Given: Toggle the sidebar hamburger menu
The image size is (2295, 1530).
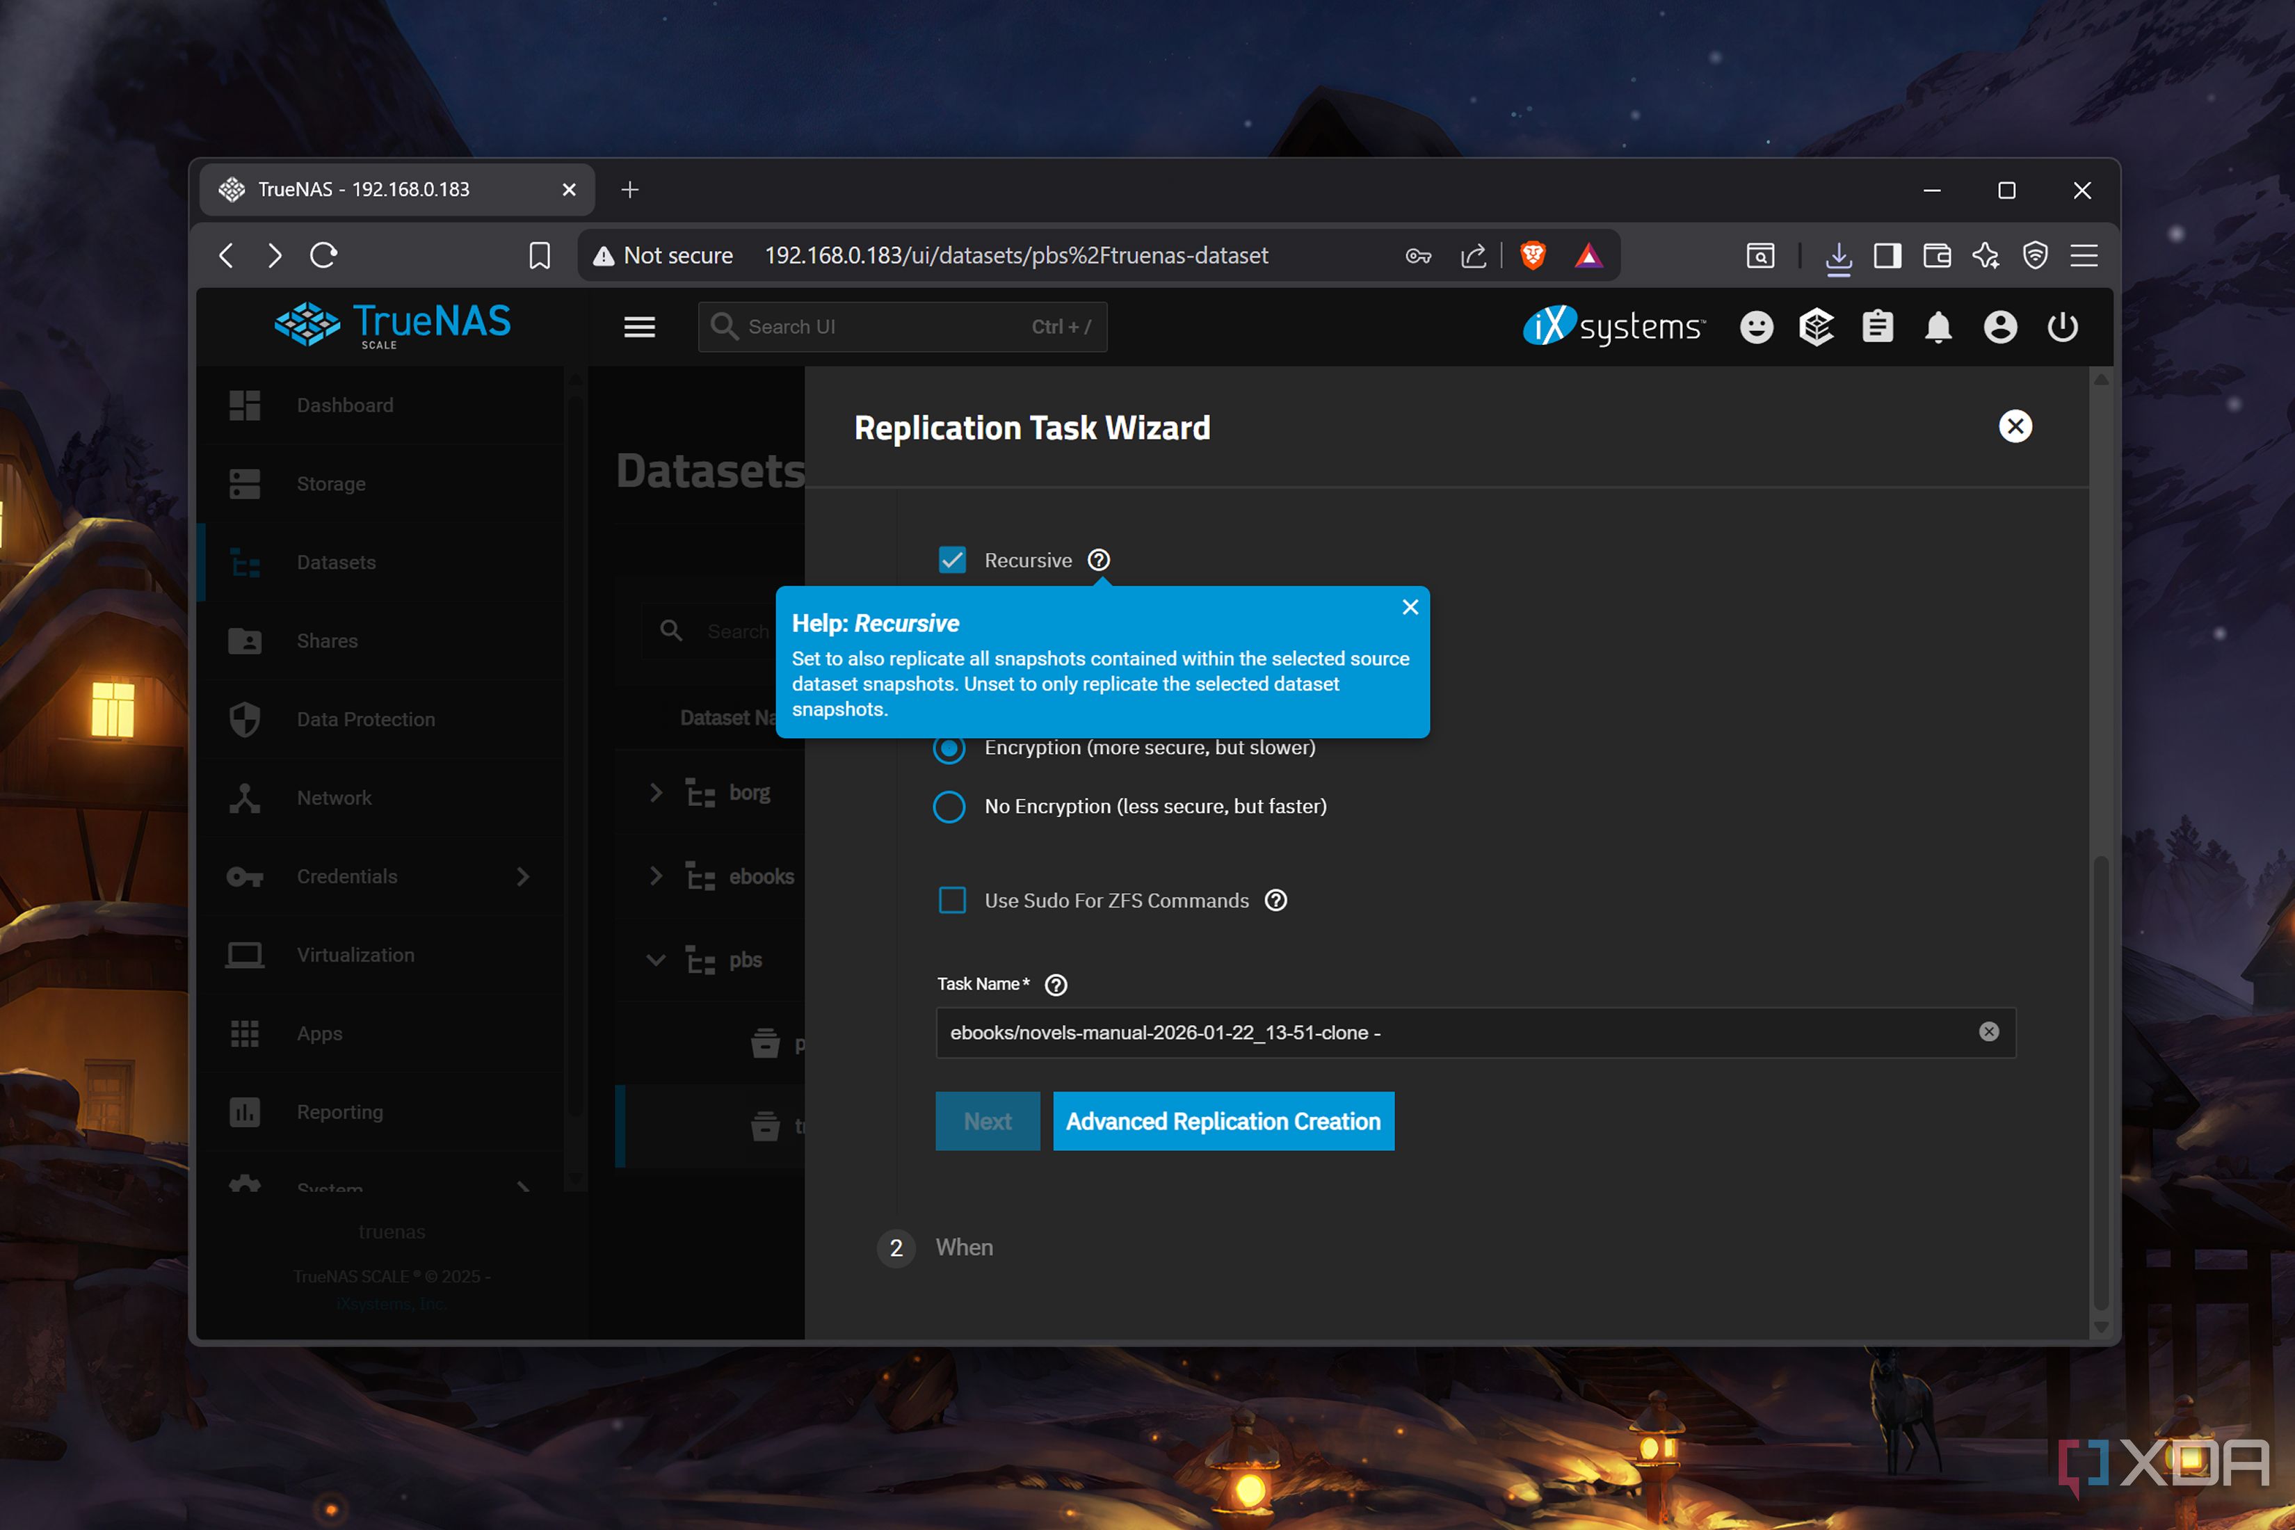Looking at the screenshot, I should pyautogui.click(x=639, y=327).
